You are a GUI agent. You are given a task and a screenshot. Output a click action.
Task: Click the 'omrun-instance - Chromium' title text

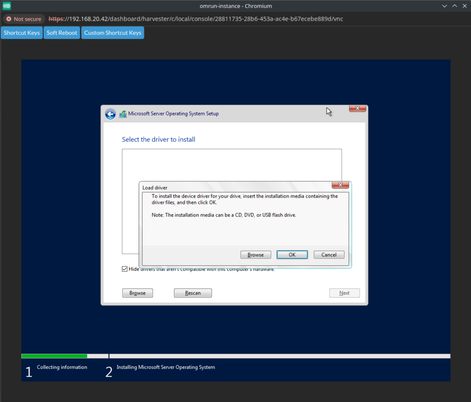pos(236,6)
